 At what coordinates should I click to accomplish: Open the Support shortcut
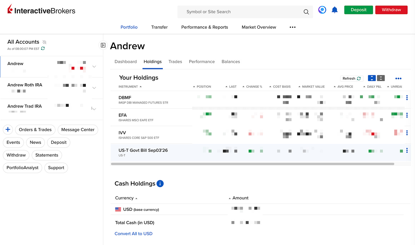tap(56, 168)
